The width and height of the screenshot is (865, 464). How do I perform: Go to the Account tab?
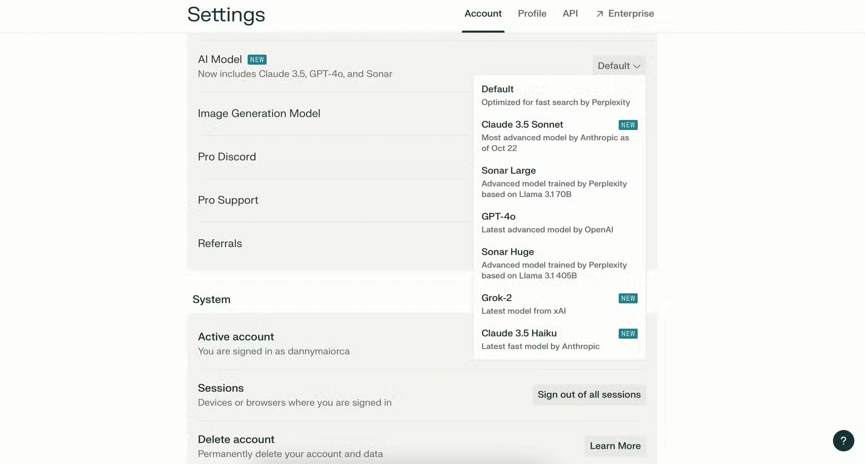483,14
